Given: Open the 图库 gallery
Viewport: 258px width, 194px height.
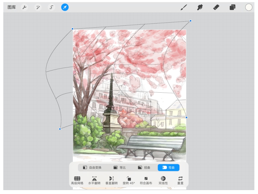Looking at the screenshot, I should 12,7.
